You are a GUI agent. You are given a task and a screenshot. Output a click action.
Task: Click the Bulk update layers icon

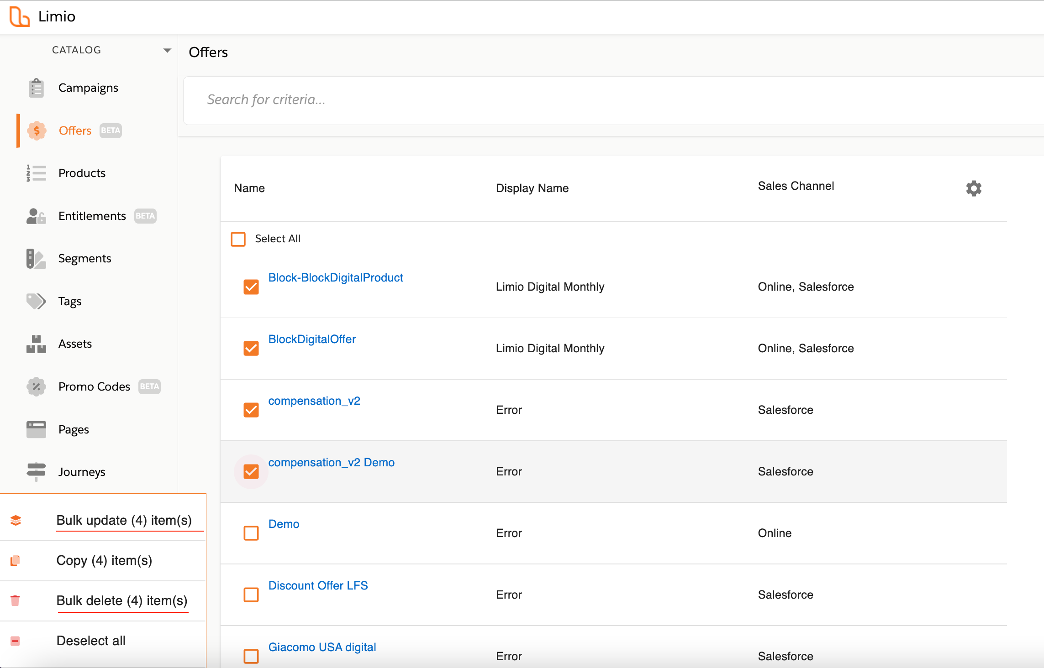pyautogui.click(x=16, y=521)
